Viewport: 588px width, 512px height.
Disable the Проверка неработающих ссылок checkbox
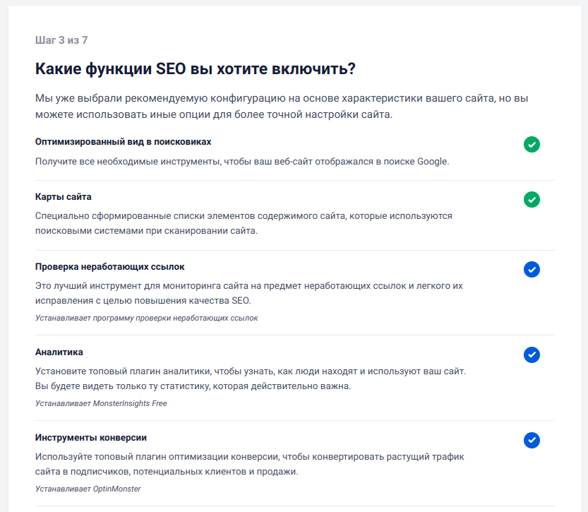(x=532, y=269)
